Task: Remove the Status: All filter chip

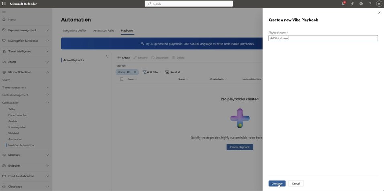Action: point(135,72)
